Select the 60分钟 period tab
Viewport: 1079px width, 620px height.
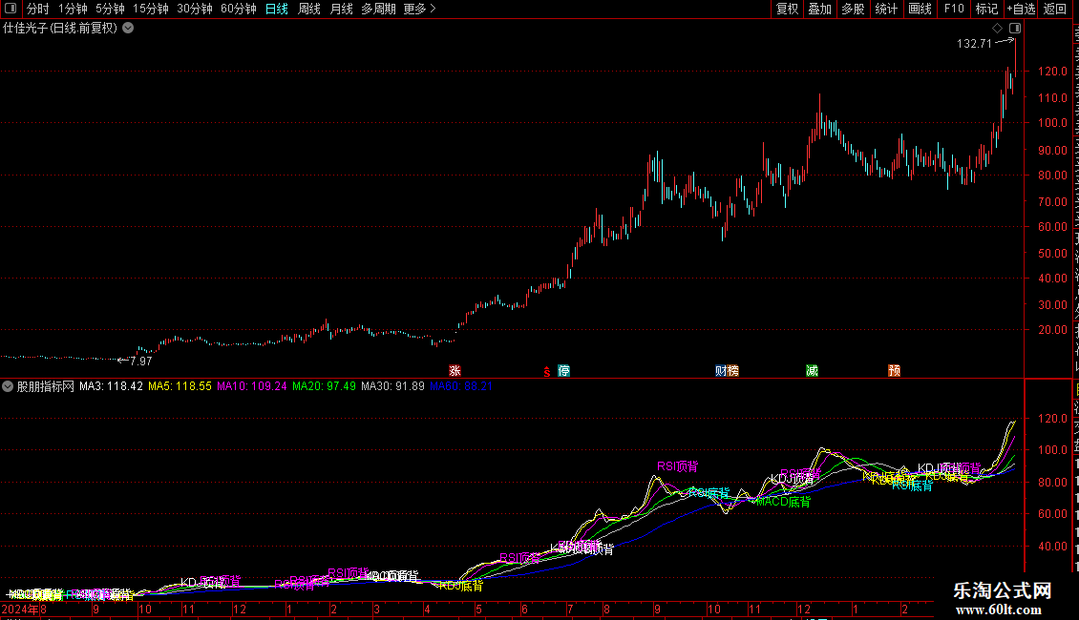[239, 9]
